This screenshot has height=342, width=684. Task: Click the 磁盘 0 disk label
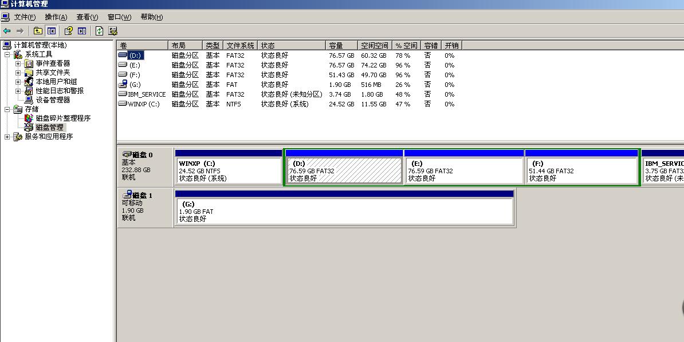pyautogui.click(x=142, y=155)
